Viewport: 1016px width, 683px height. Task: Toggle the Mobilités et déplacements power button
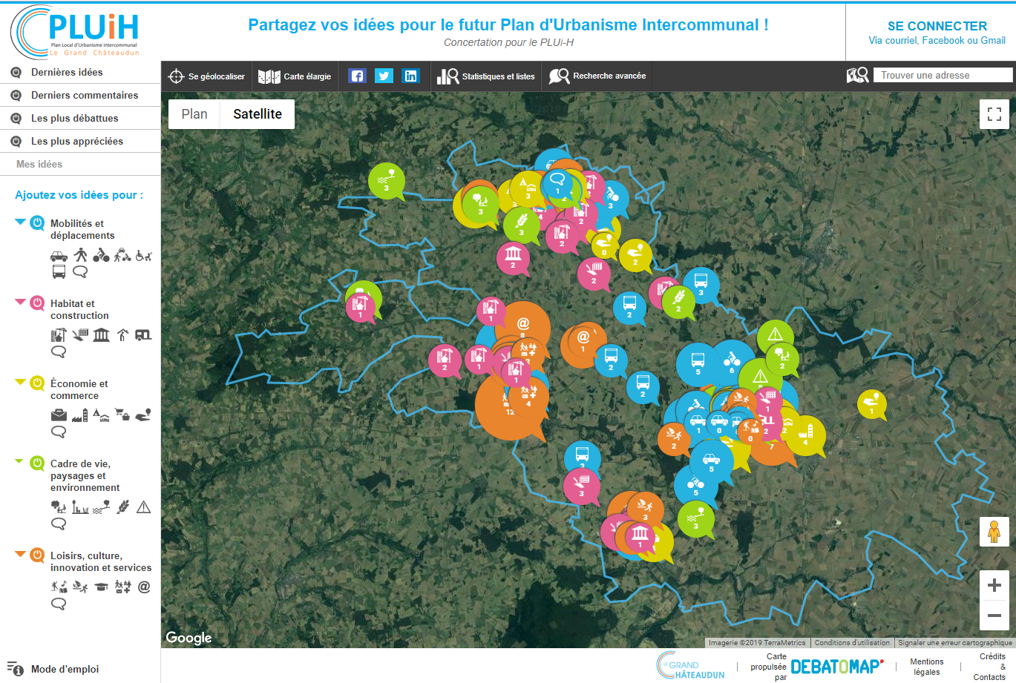pyautogui.click(x=37, y=223)
